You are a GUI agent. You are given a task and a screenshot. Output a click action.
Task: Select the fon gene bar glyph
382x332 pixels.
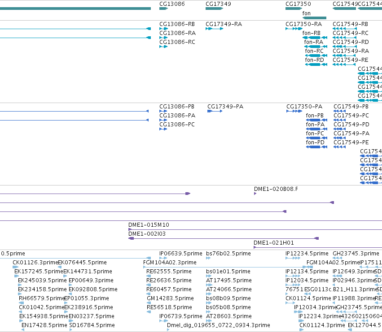[x=314, y=18]
